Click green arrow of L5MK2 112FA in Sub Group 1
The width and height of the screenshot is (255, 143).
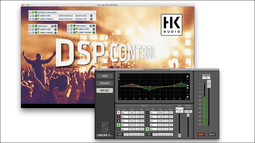tap(55, 30)
